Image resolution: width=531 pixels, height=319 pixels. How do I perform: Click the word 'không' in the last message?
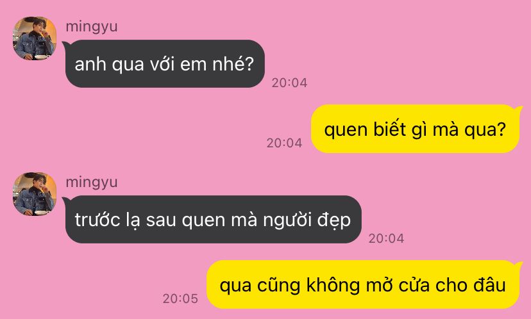click(333, 284)
